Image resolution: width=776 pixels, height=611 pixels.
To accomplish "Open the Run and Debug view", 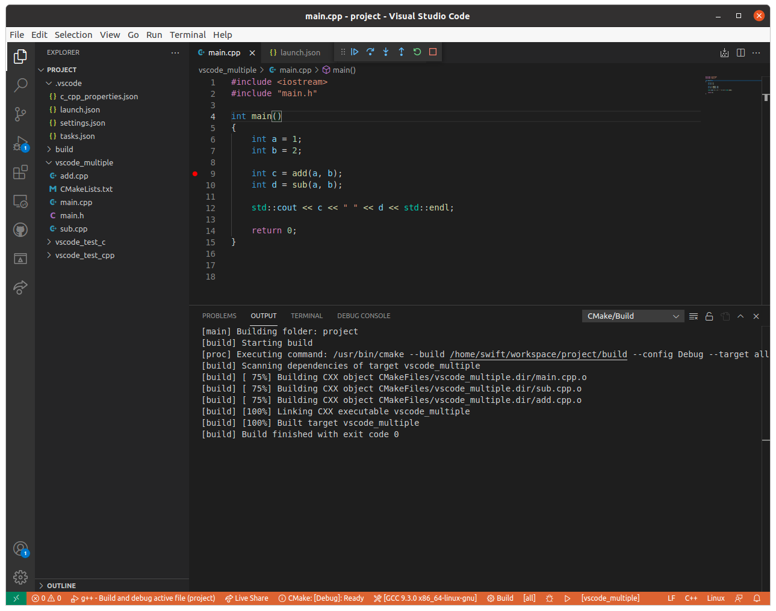I will pos(20,143).
